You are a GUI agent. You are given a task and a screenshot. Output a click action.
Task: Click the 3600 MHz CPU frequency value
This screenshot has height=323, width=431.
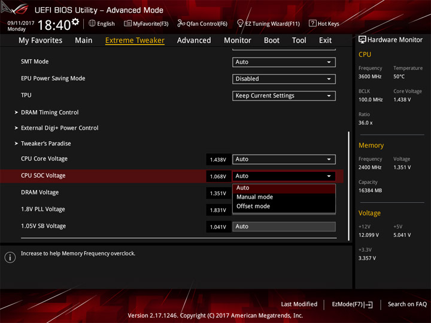(370, 77)
